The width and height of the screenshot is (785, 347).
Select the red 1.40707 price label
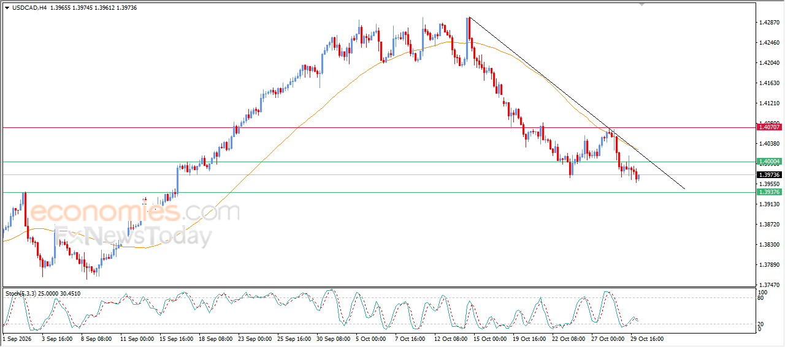tap(769, 127)
